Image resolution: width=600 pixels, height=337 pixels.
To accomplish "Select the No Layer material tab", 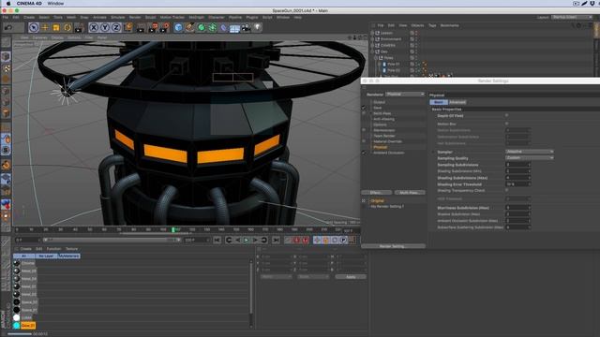I will pos(46,256).
